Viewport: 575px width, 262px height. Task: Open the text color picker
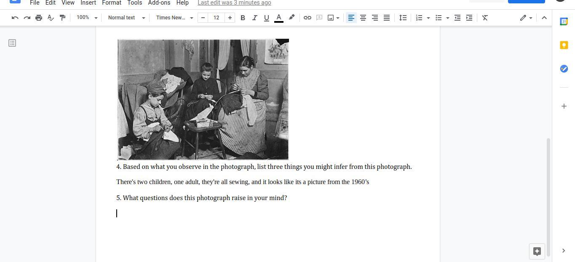278,18
